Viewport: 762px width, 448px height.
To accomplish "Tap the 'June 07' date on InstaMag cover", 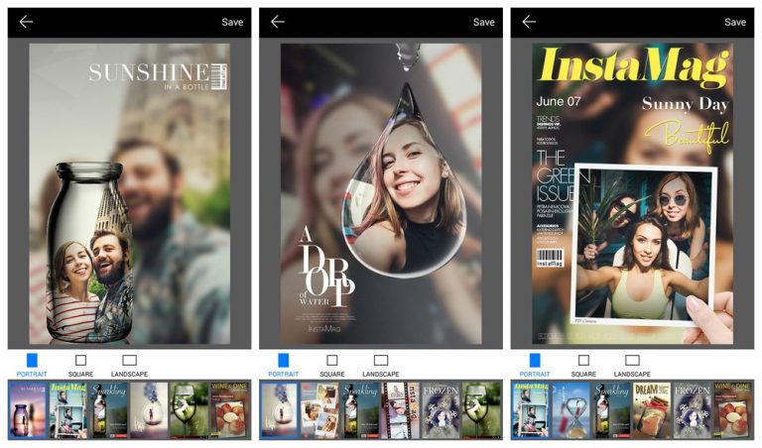I will click(559, 101).
